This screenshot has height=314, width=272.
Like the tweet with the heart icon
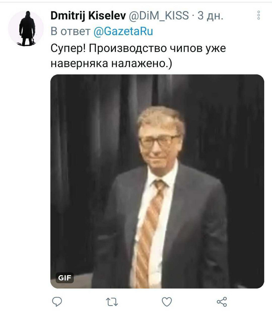point(167,302)
